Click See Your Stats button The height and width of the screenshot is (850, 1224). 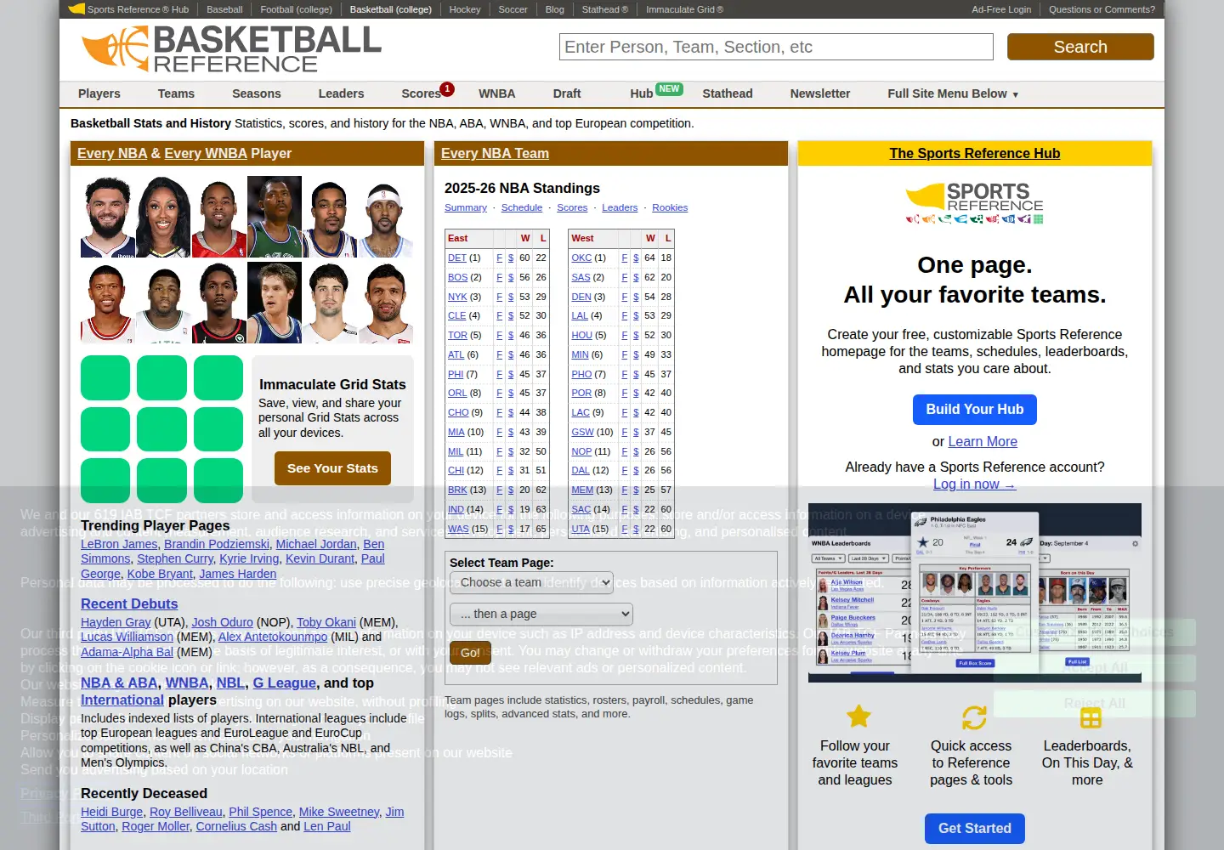[332, 468]
